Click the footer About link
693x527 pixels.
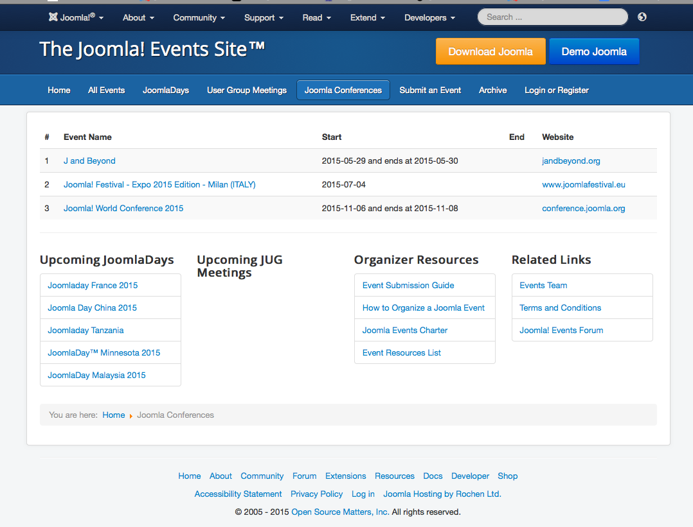(x=221, y=476)
